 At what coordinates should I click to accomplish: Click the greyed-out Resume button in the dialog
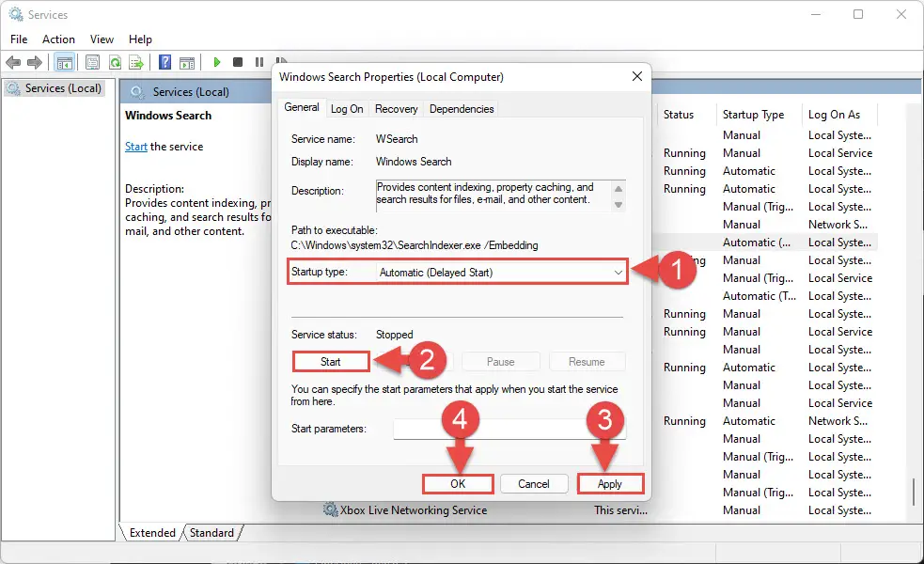click(x=587, y=362)
